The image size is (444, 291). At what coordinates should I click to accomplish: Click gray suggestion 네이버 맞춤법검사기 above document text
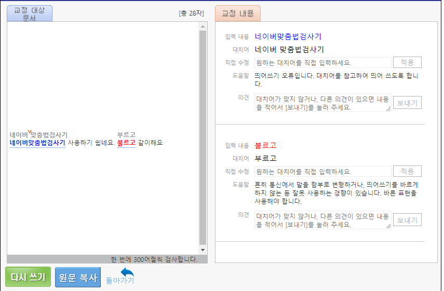pyautogui.click(x=38, y=134)
